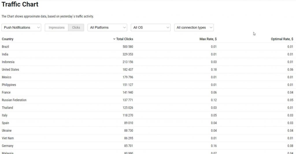Viewport: 296px width, 154px height.
Task: Open the All OS dropdown
Action: 151,27
